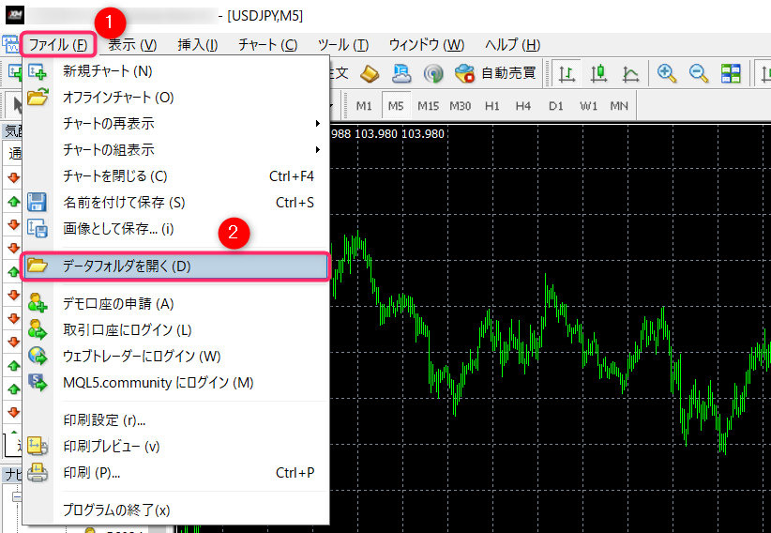Click the save-as-picture icon in menu
771x533 pixels.
(x=38, y=229)
